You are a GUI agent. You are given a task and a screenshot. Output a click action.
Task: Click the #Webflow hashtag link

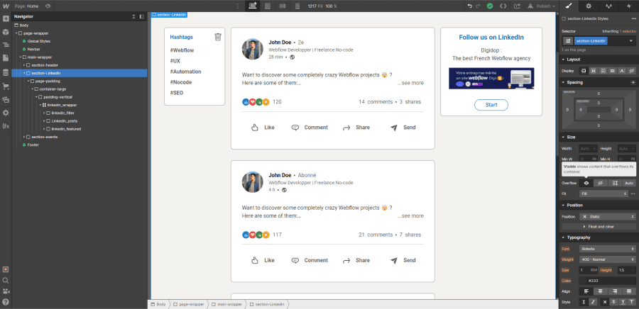[182, 50]
